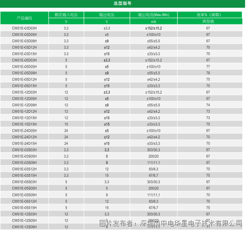The height and width of the screenshot is (230, 246).
Task: Click product code CW01E-12S03H
Action: [24, 214]
